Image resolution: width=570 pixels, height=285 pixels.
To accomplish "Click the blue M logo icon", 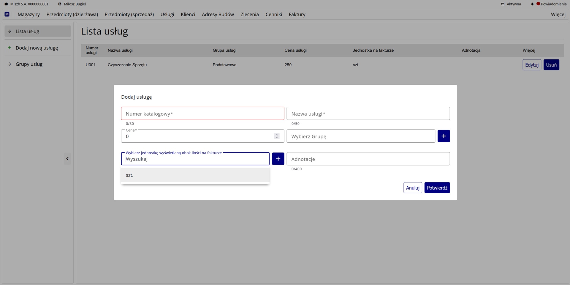I will tap(7, 14).
